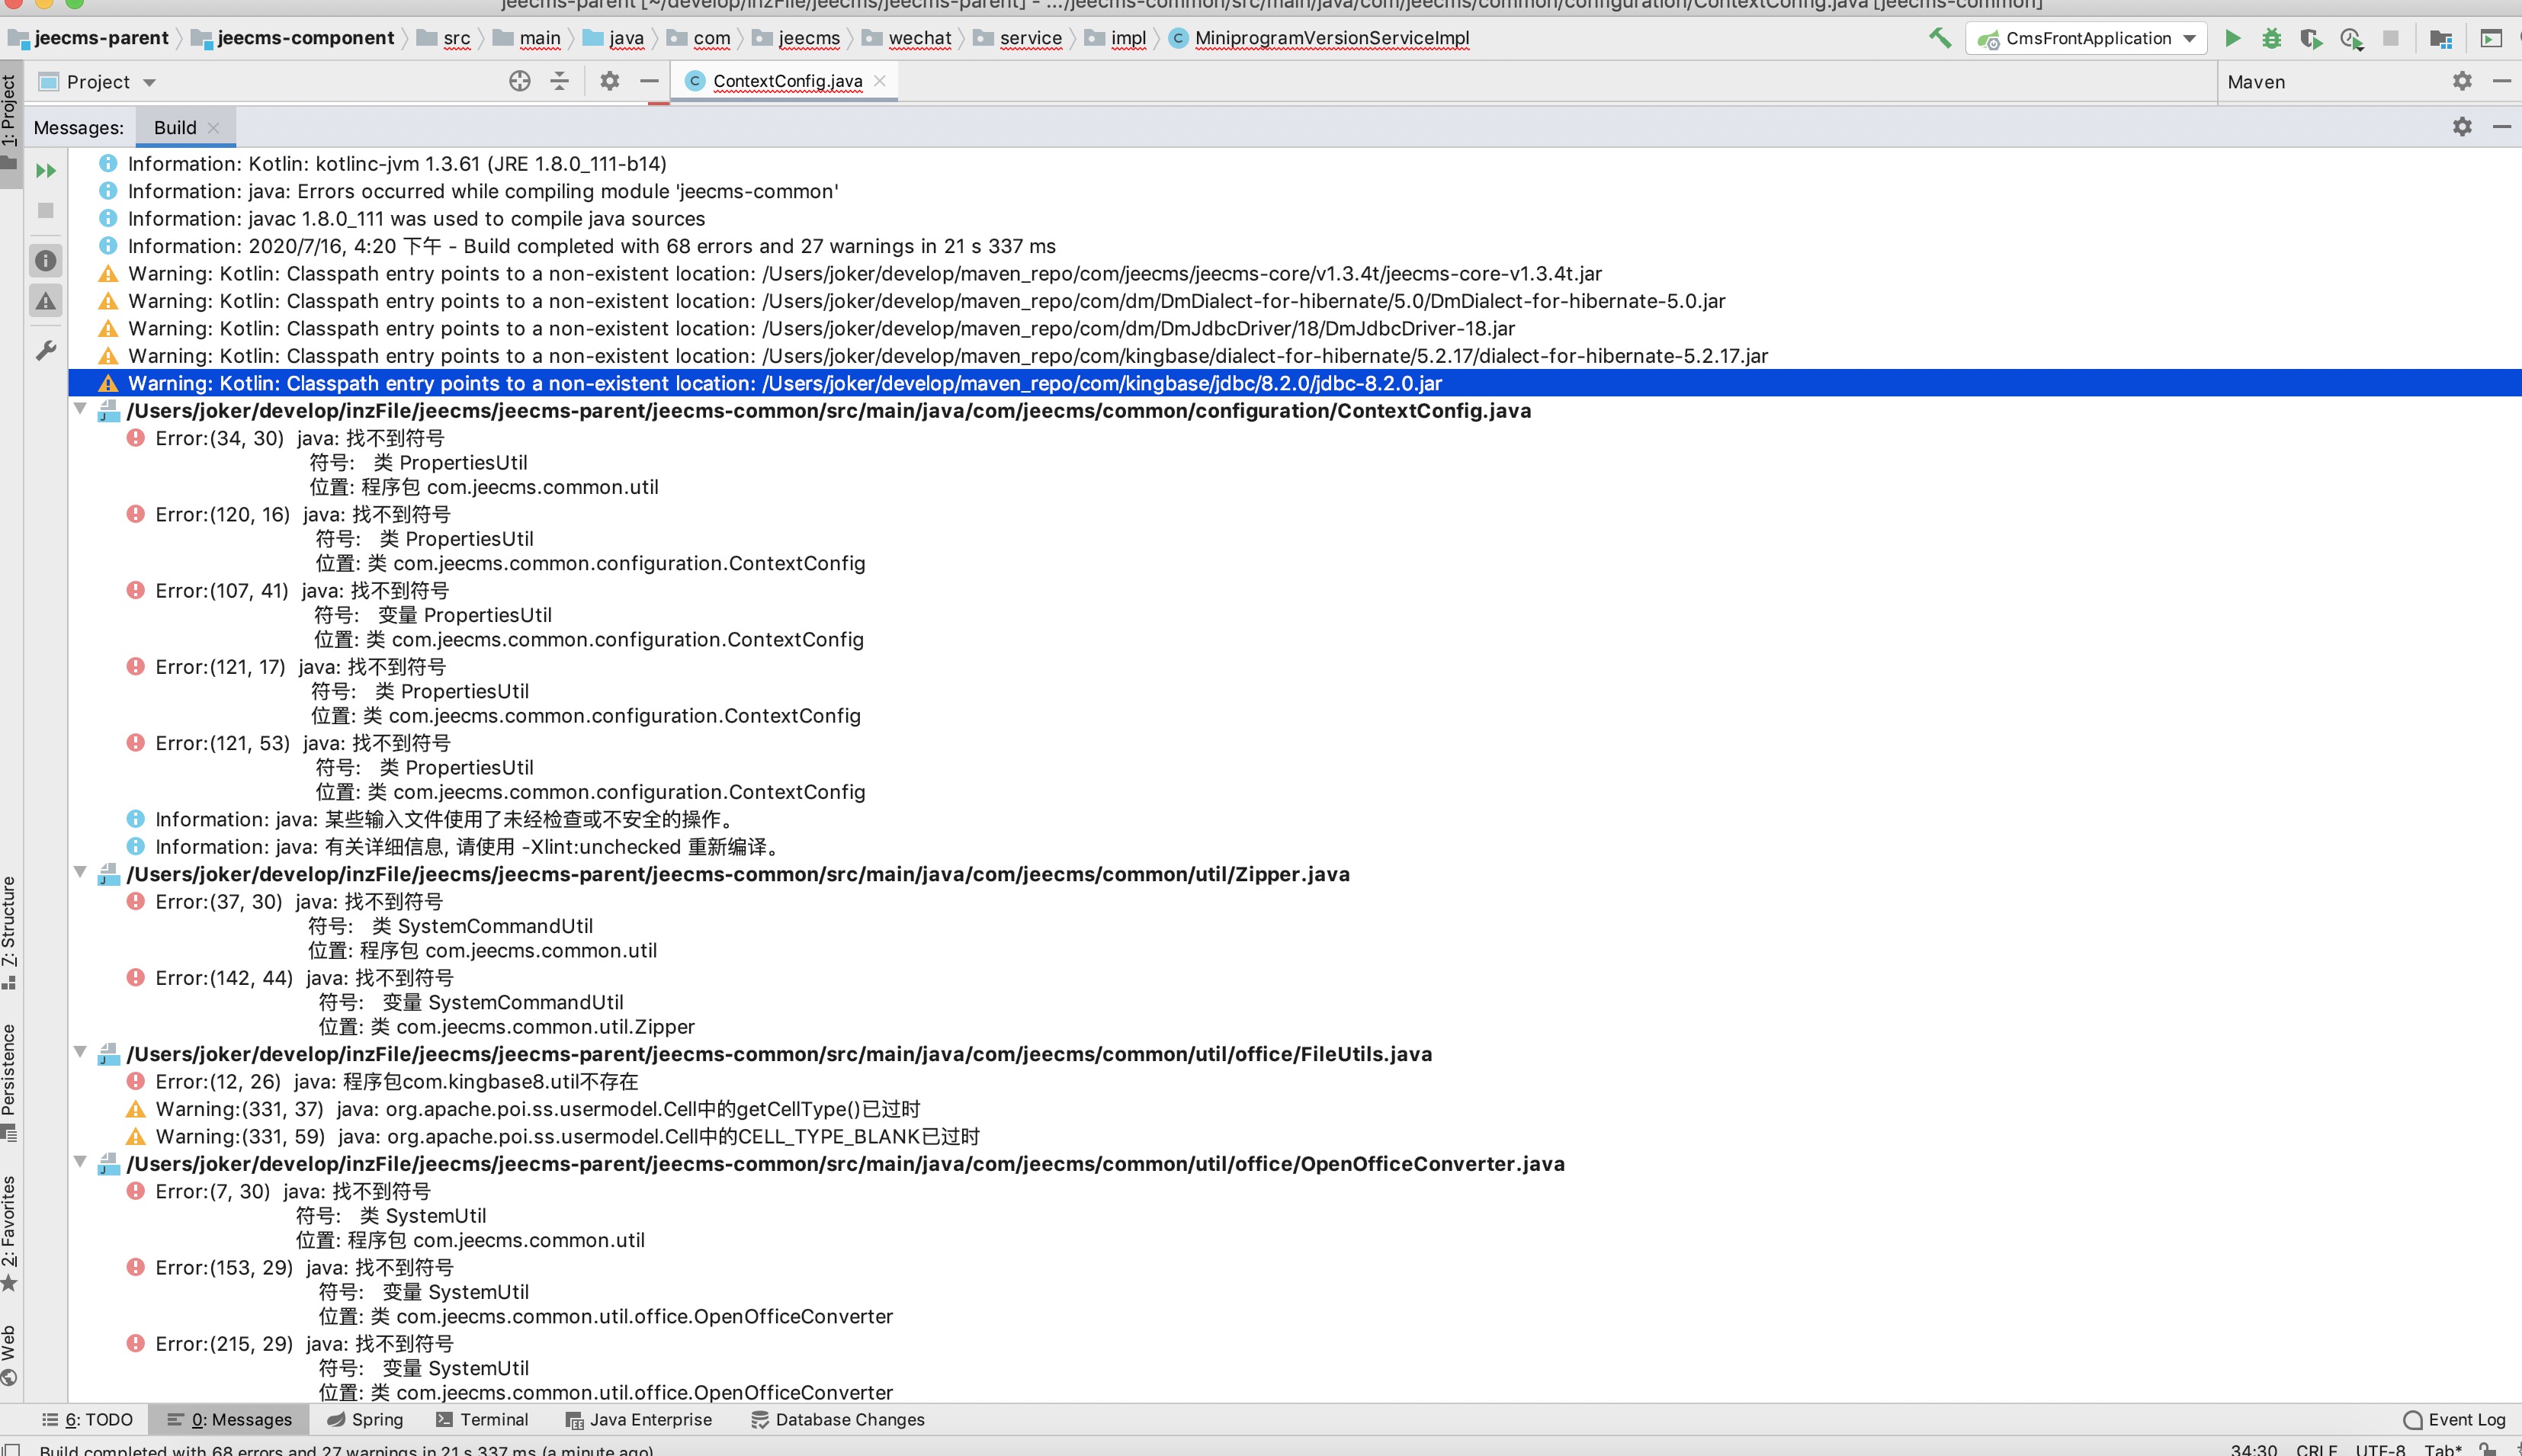Toggle Show Info filter in Messages sidebar

(x=46, y=260)
